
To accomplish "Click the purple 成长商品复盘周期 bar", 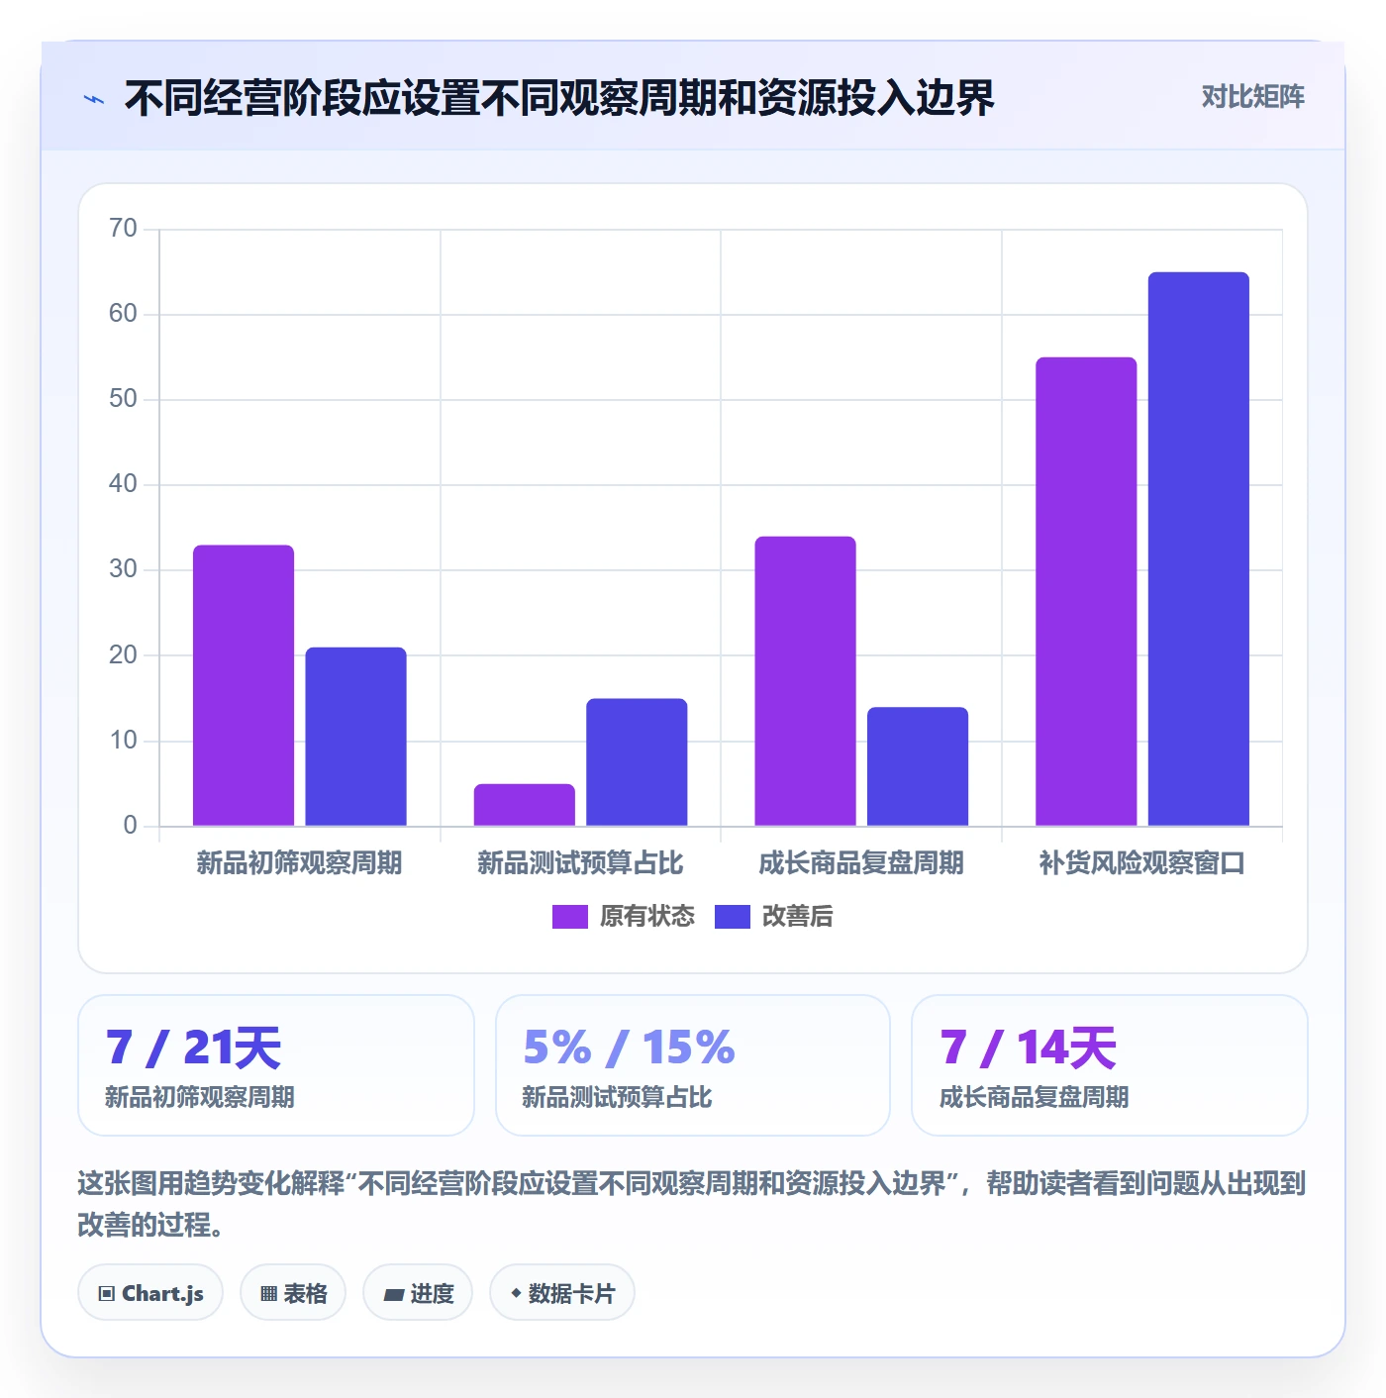I will 805,681.
